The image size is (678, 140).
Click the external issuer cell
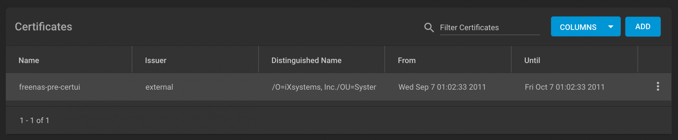point(159,87)
